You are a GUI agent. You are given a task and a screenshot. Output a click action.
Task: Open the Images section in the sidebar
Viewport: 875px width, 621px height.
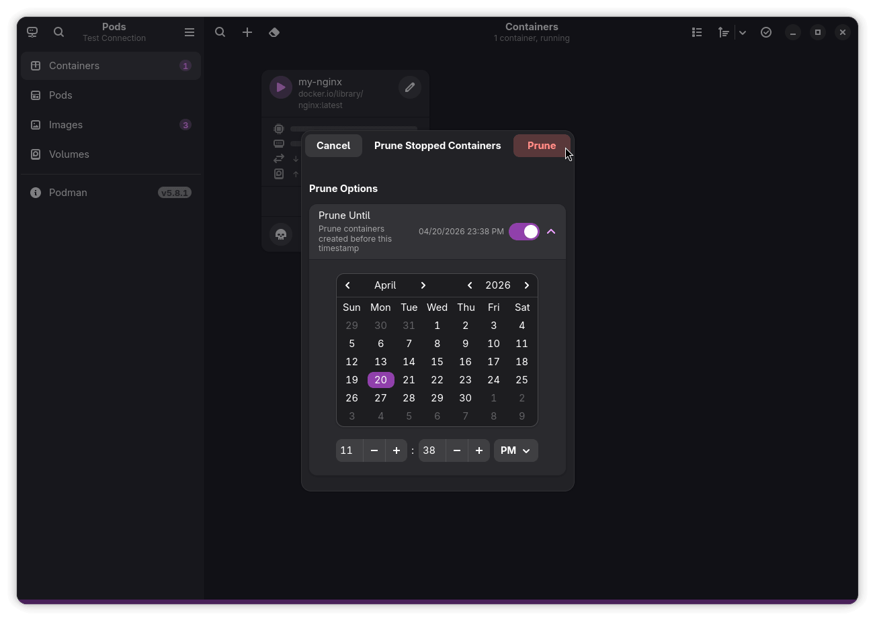click(65, 124)
